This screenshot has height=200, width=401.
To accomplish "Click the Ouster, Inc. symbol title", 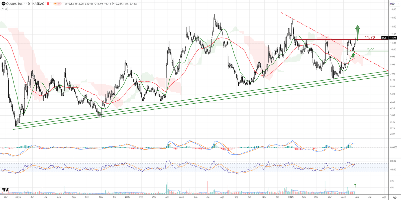I will (x=15, y=4).
